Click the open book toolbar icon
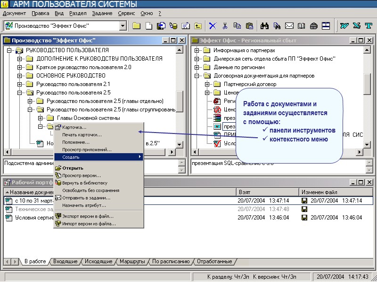 coord(301,26)
